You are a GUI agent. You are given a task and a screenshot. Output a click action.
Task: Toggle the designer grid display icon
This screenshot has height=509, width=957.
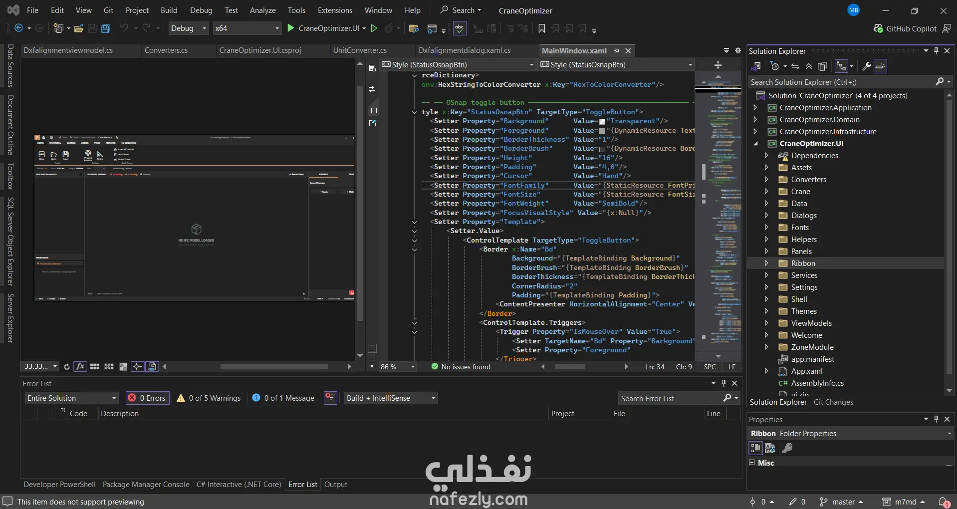pos(95,367)
